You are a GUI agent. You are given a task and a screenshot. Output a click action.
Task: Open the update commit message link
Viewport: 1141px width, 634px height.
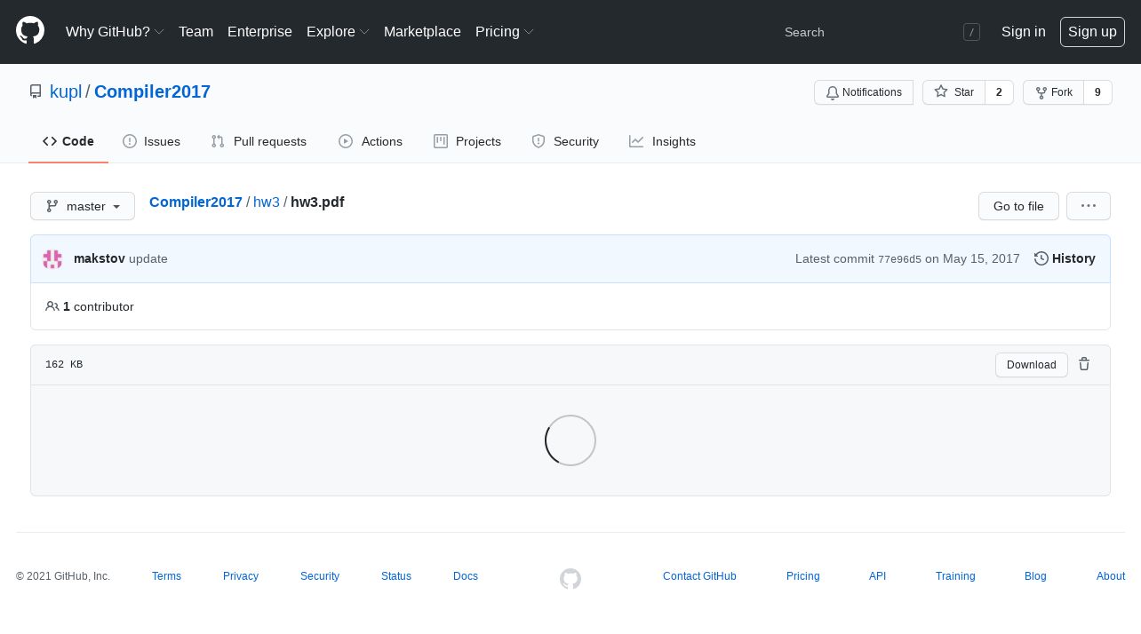(148, 259)
